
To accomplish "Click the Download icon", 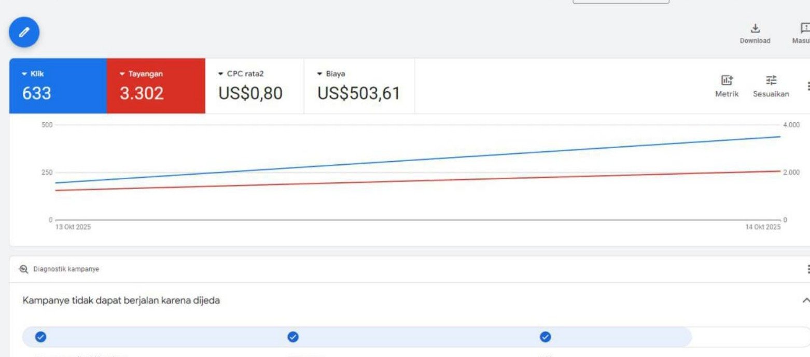I will (x=755, y=28).
